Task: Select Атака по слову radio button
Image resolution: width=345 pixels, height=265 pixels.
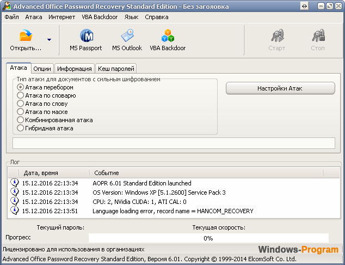Action: pyautogui.click(x=20, y=104)
